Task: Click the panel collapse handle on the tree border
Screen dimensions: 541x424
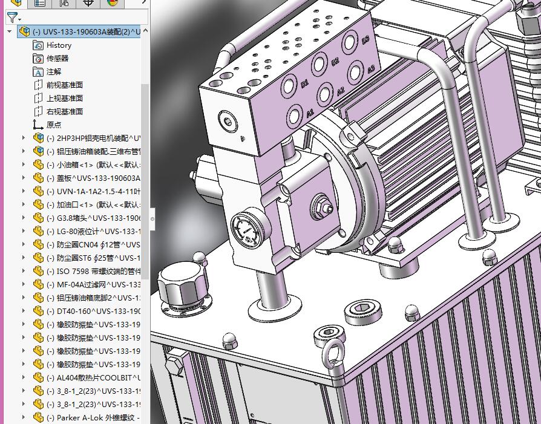Action: click(152, 219)
